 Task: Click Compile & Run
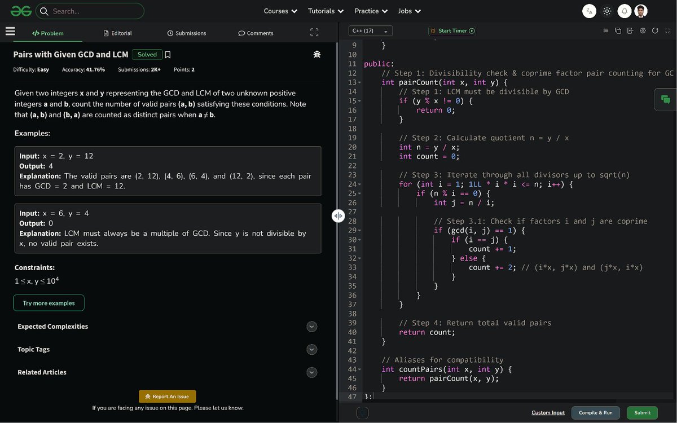(x=596, y=413)
